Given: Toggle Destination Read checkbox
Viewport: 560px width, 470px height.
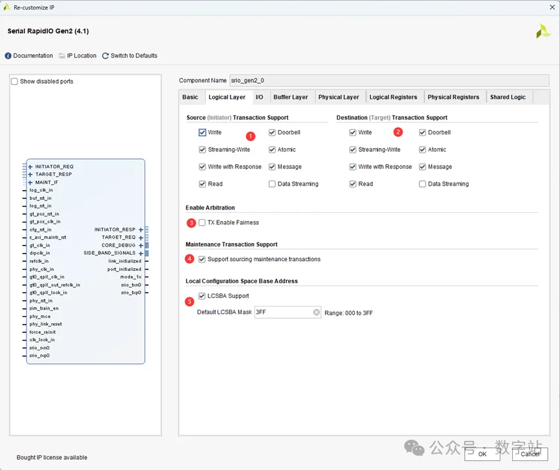Looking at the screenshot, I should [x=353, y=184].
